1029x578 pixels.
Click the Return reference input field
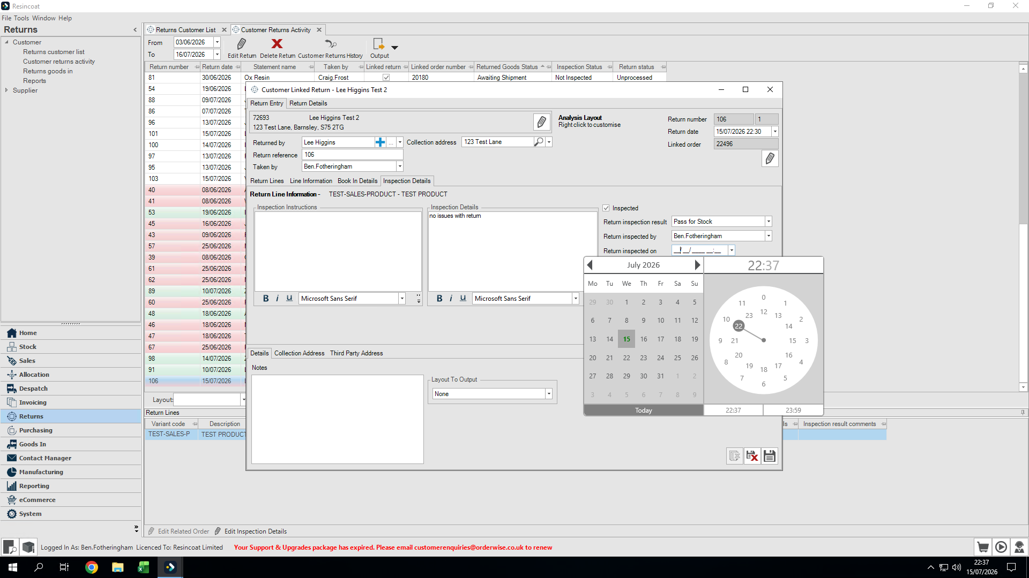[352, 155]
